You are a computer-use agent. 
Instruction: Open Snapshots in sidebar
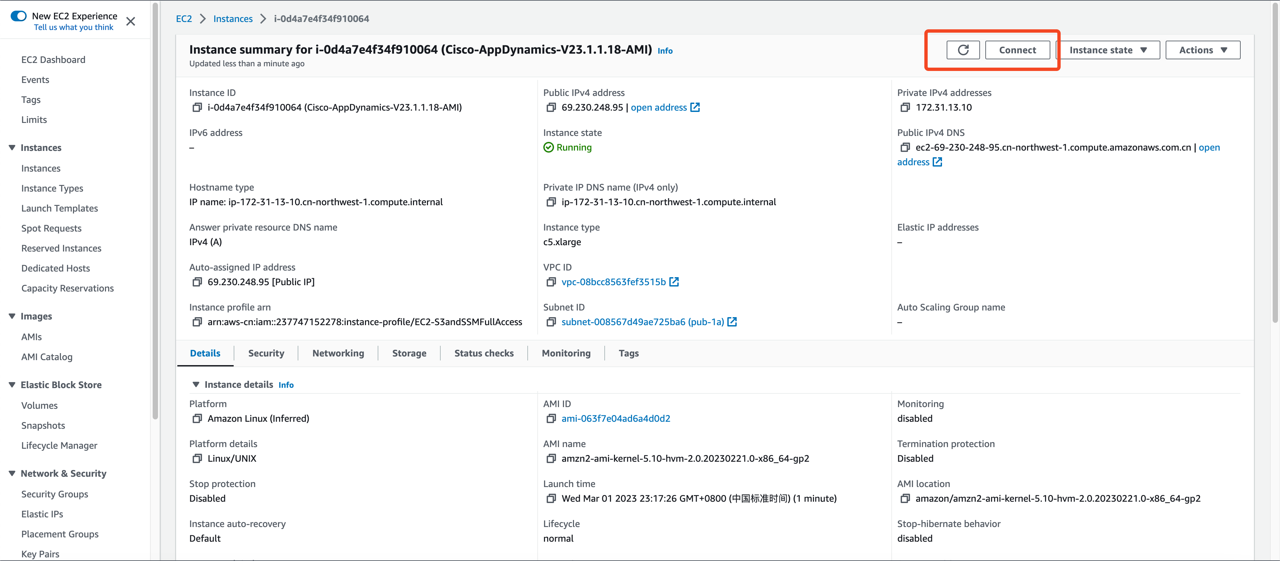pos(43,425)
